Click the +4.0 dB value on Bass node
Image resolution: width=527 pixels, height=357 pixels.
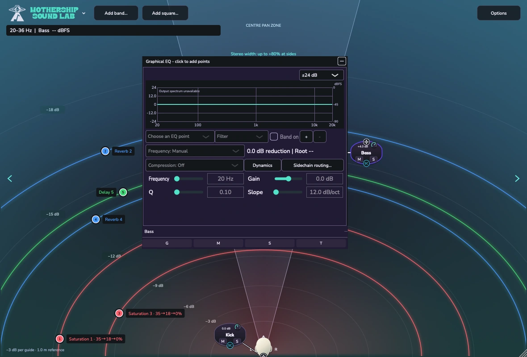pos(363,146)
